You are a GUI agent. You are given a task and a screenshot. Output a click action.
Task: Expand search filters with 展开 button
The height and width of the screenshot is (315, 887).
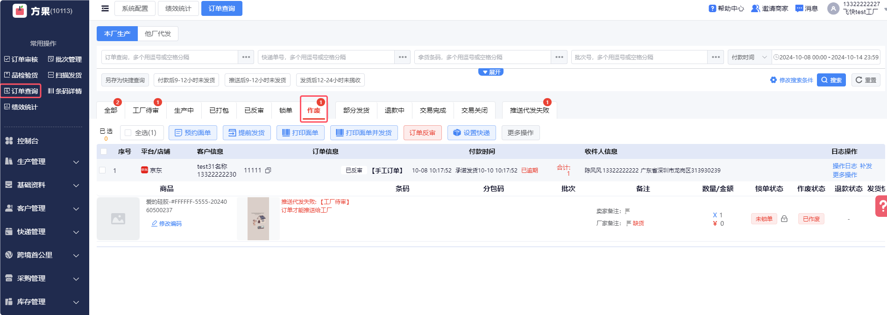pos(490,72)
